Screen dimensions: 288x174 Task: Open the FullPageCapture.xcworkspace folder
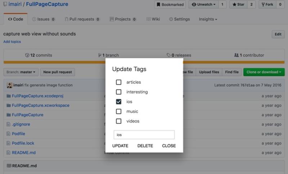pos(41,105)
